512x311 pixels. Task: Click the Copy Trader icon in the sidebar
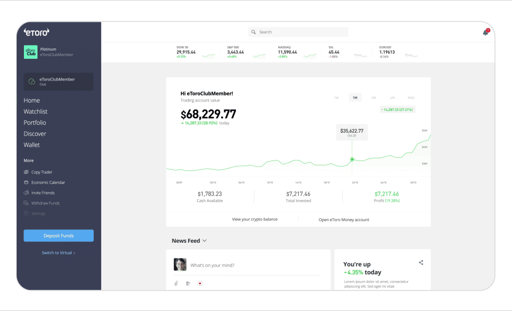(26, 172)
